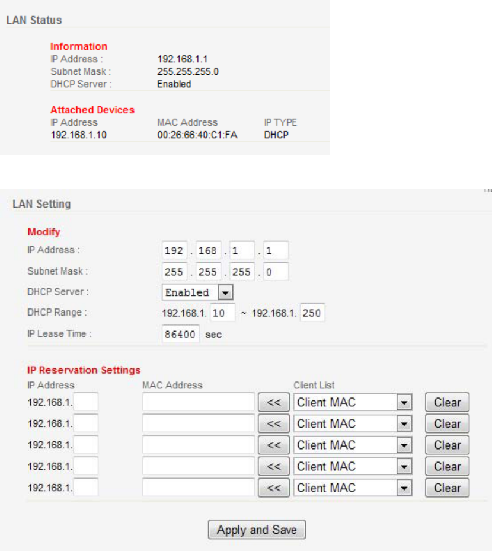Open the Client MAC dropdown in second reservation row
This screenshot has height=551, width=492.
click(353, 423)
